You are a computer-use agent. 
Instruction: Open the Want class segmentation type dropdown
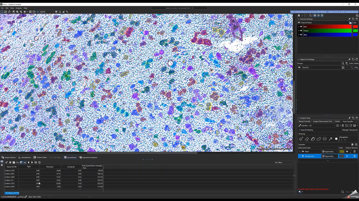pos(330,151)
